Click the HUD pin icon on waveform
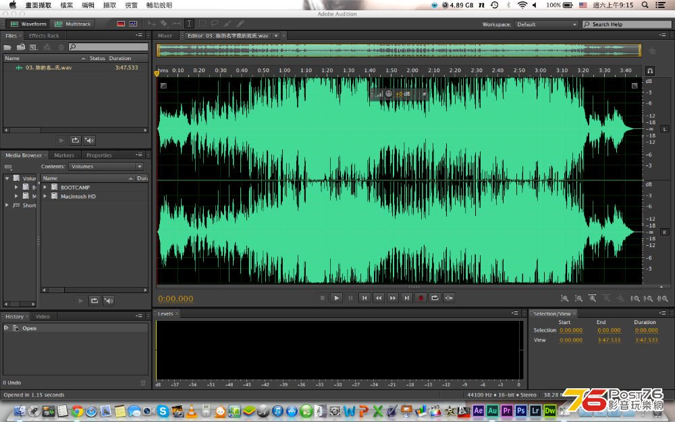 tap(424, 94)
